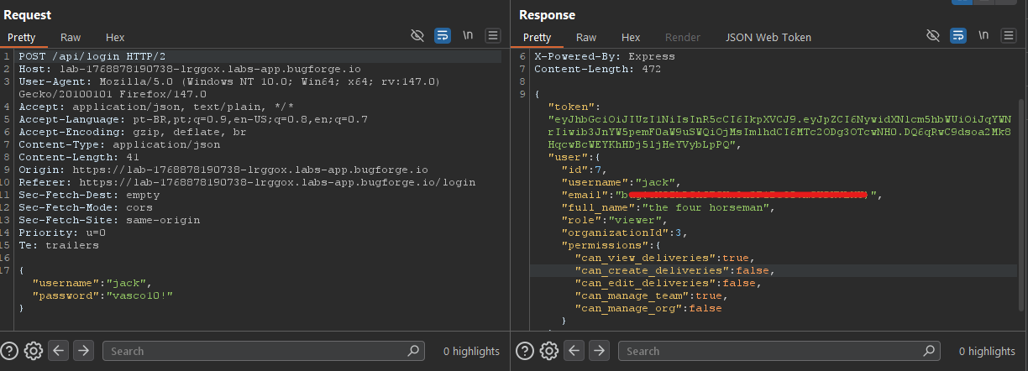Open the Render tab in Response
Viewport: 1028px width, 371px height.
point(683,37)
